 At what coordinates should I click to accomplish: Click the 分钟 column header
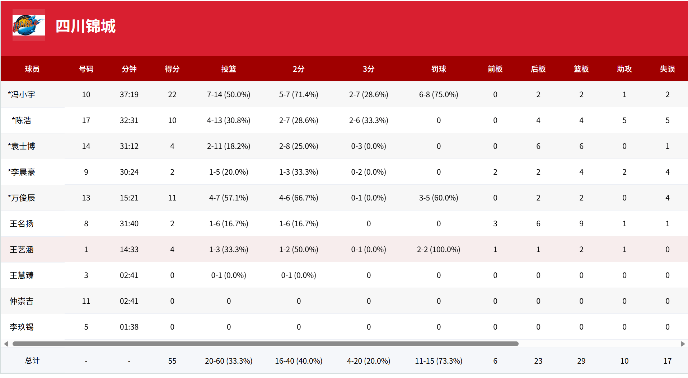pos(129,69)
